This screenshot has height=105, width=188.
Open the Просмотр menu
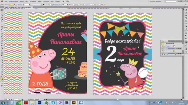coord(46,1)
